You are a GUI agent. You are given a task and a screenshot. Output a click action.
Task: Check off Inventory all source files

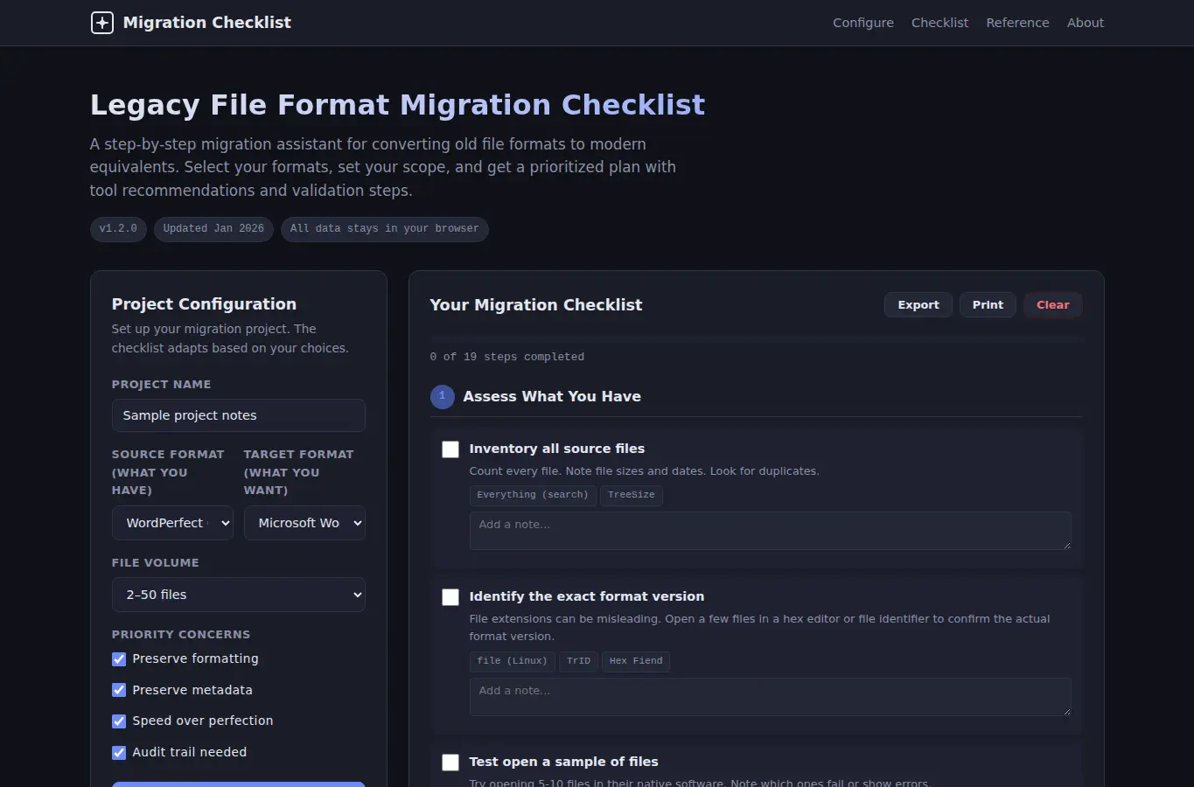pos(450,449)
